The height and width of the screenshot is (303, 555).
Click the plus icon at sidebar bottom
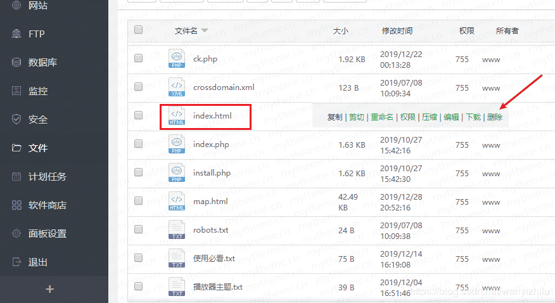[x=50, y=289]
